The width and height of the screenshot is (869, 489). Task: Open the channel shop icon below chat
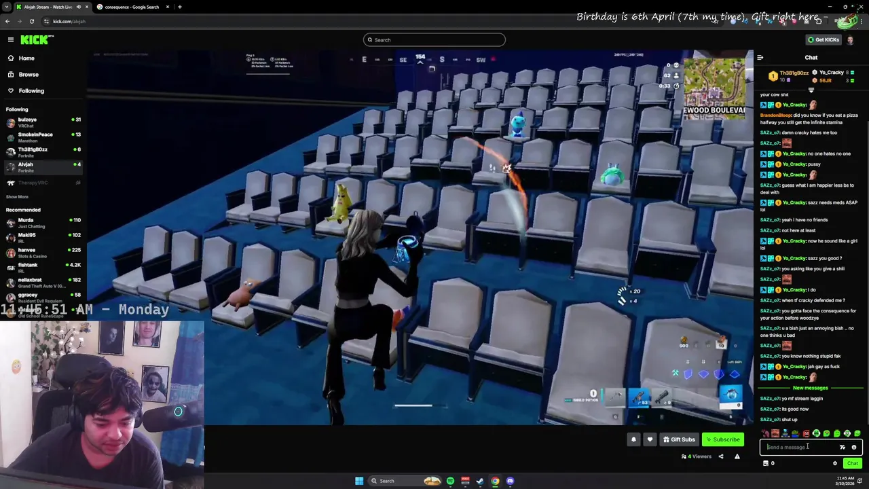click(x=766, y=463)
